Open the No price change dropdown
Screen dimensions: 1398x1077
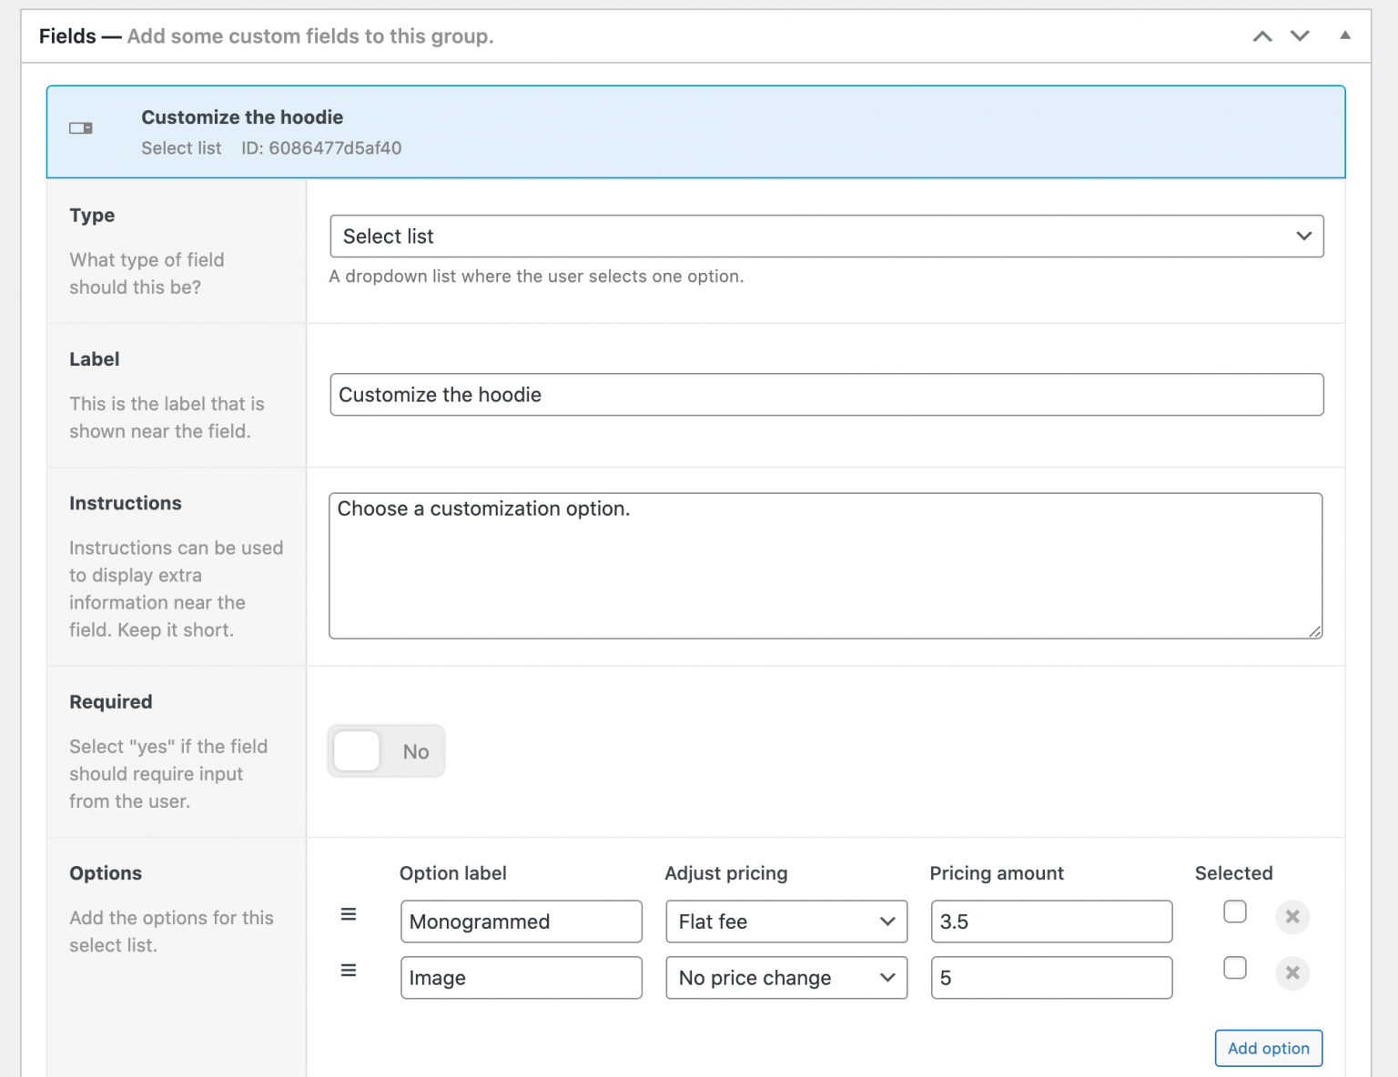(785, 978)
